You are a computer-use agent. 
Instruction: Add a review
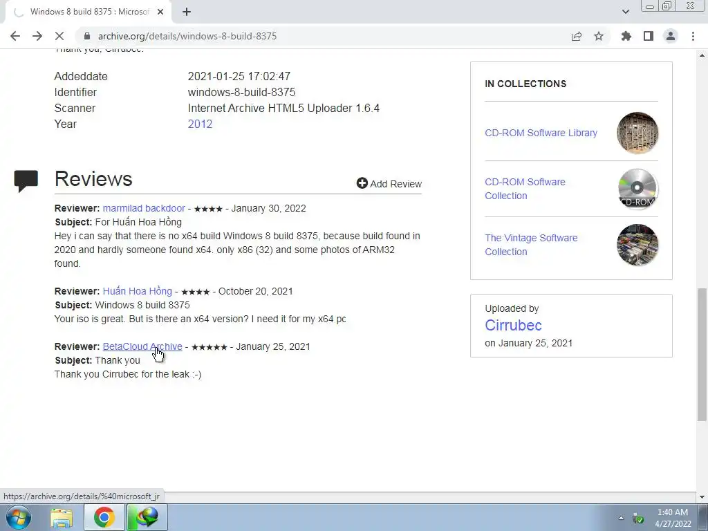[x=389, y=184]
